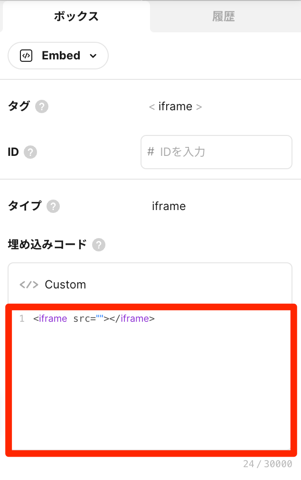Click the iframe value beside タイプ
This screenshot has height=480, width=301.
[169, 206]
